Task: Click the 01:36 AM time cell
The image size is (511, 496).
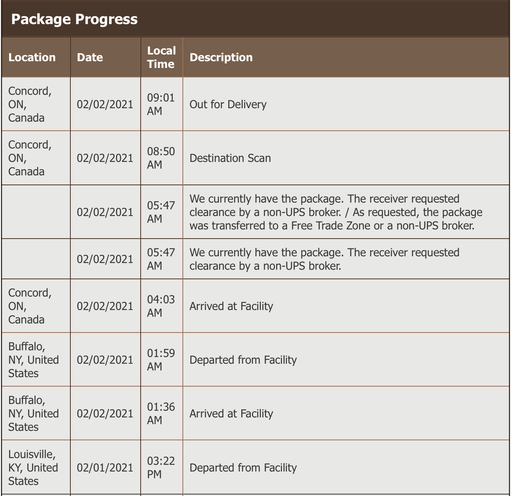Action: coord(161,413)
